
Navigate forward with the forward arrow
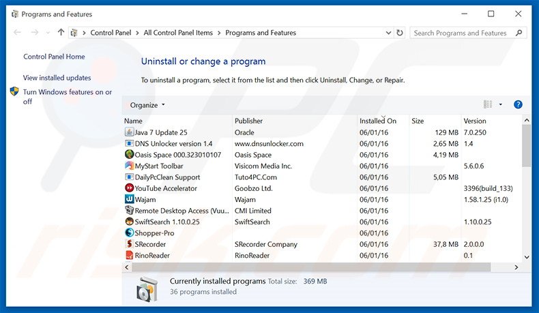[35, 32]
